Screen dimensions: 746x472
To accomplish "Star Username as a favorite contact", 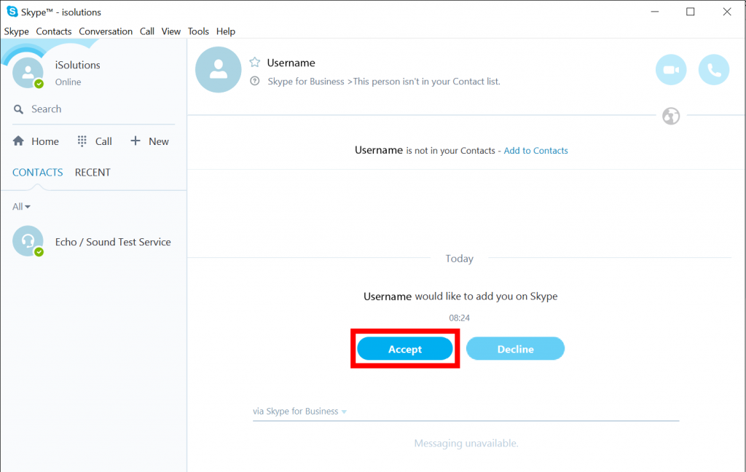I will pyautogui.click(x=254, y=63).
